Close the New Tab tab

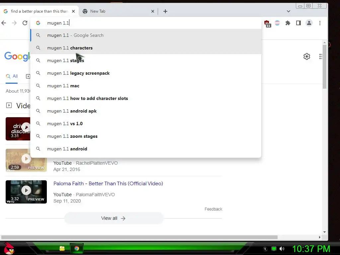[x=153, y=11]
